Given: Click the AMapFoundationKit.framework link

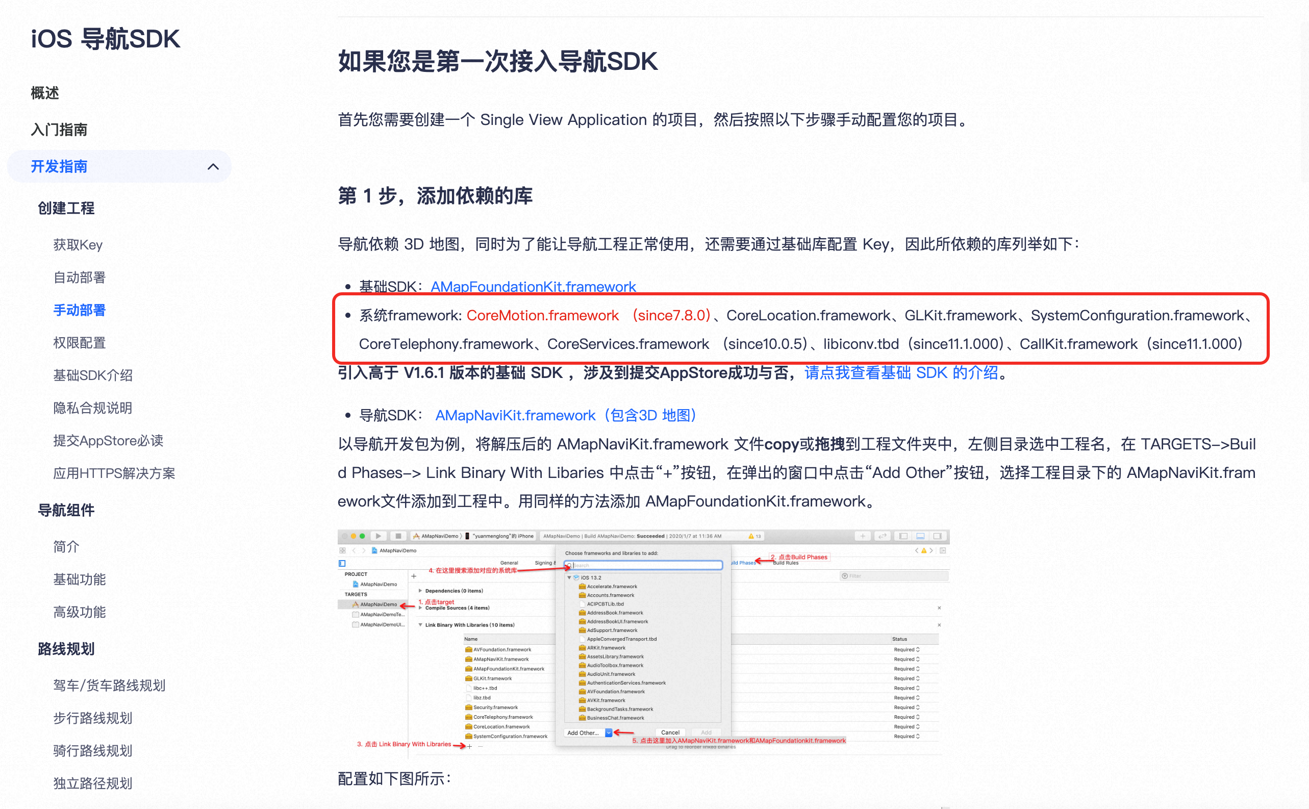Looking at the screenshot, I should (x=533, y=286).
